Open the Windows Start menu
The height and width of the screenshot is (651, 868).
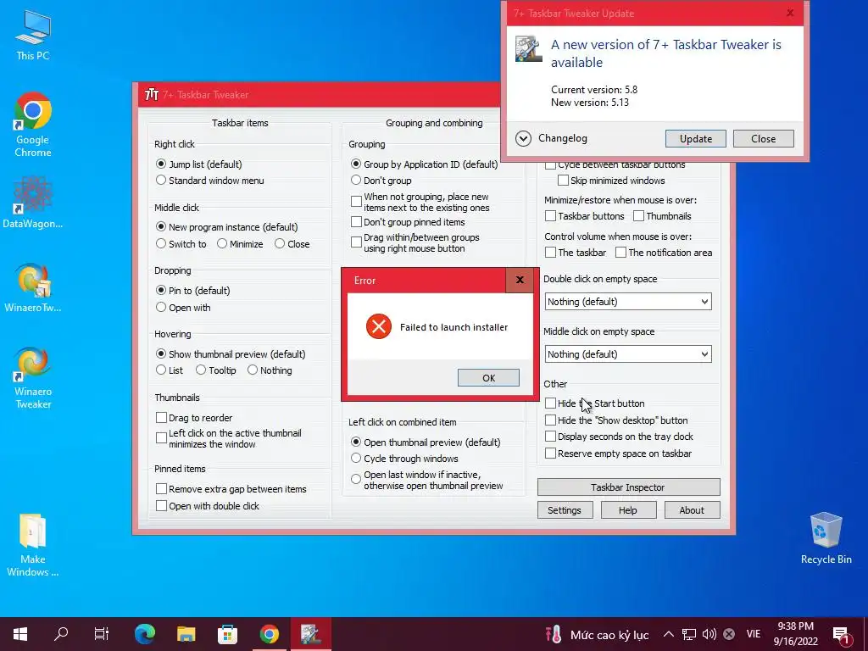pos(20,634)
